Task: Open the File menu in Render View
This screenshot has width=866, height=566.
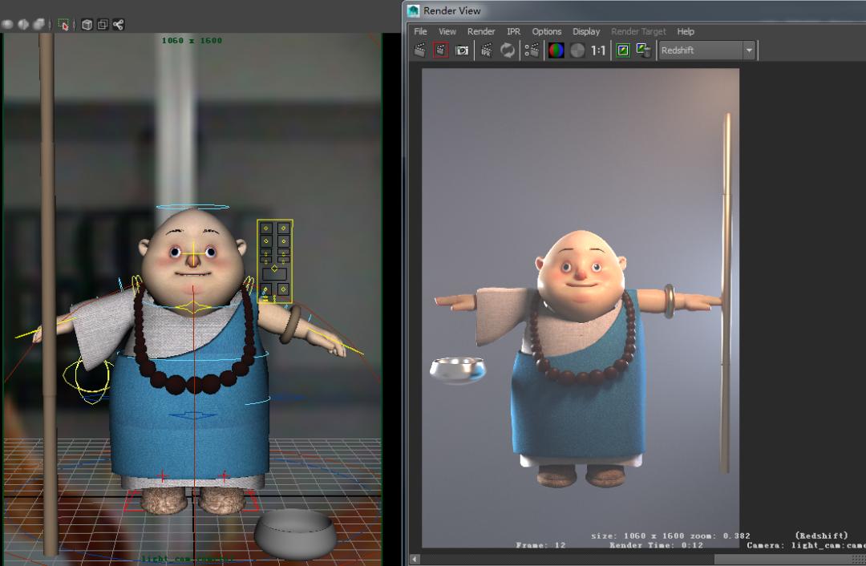Action: [x=420, y=31]
